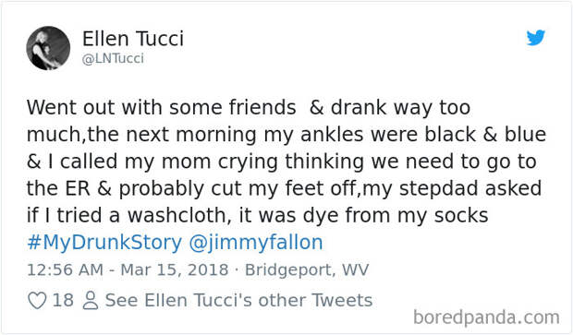
Task: Click the @jimmyfallon mention
Action: point(256,243)
